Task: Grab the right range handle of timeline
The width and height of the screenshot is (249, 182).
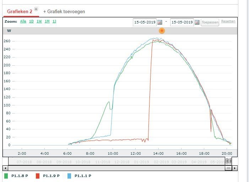Action: click(x=231, y=161)
